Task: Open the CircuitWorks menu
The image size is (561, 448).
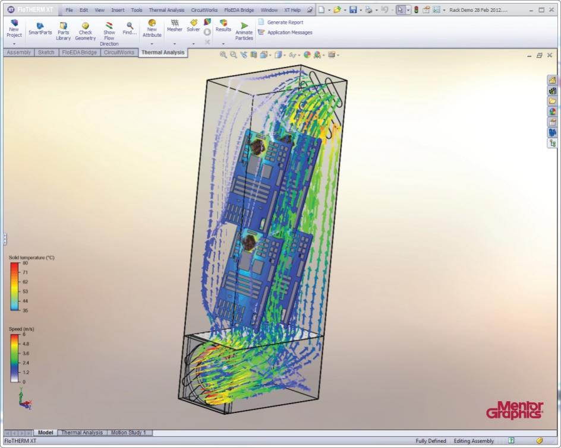Action: pyautogui.click(x=204, y=10)
